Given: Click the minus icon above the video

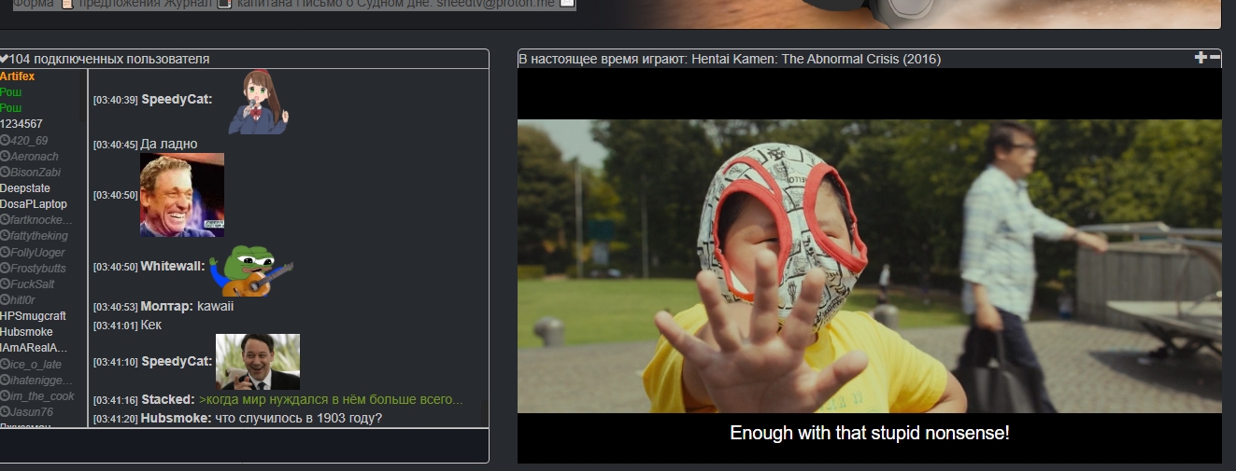Looking at the screenshot, I should pyautogui.click(x=1215, y=58).
